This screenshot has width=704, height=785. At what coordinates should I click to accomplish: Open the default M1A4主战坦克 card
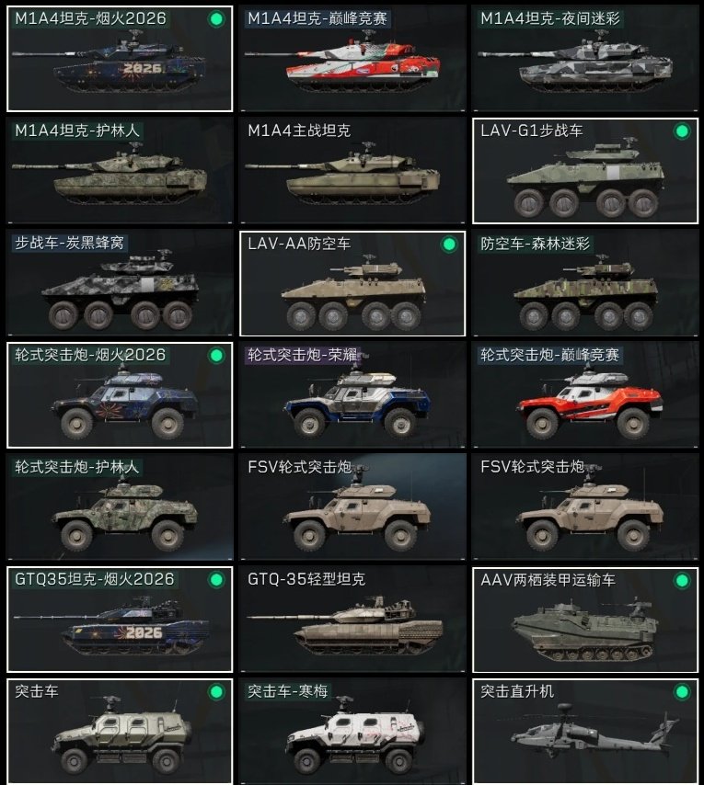[x=352, y=171]
